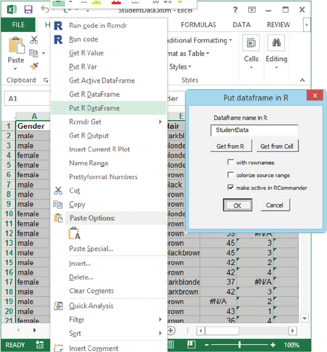Close the Put dataframe in R dialog

coord(315,96)
